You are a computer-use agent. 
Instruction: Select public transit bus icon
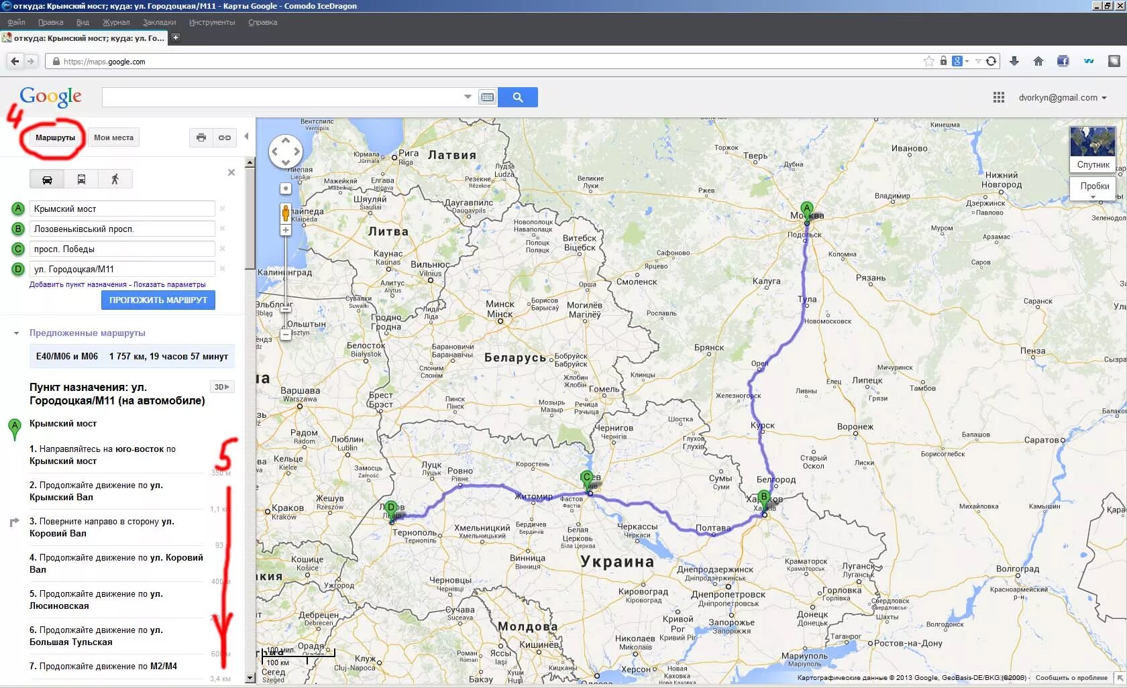[x=81, y=179]
